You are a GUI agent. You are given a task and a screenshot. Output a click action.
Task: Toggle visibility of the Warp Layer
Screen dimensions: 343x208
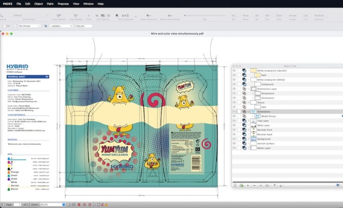pos(234,125)
